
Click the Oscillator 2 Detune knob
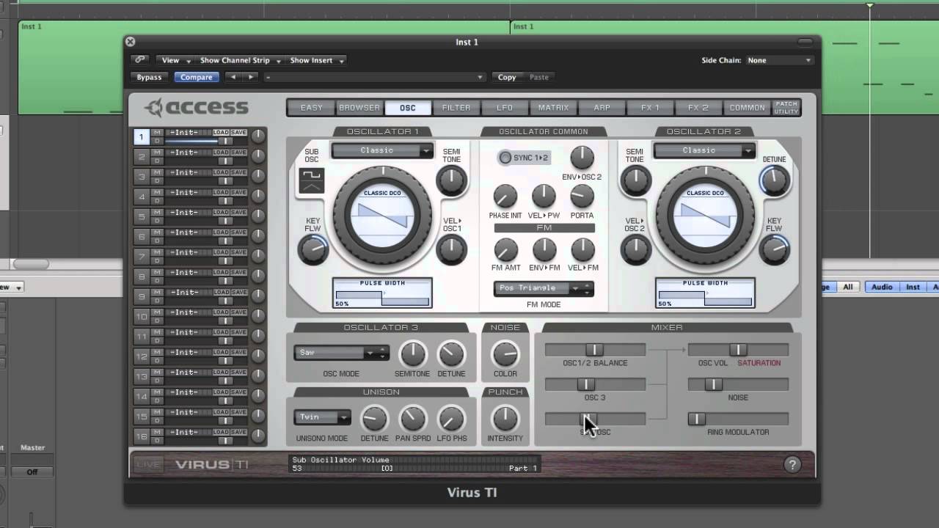pyautogui.click(x=774, y=180)
